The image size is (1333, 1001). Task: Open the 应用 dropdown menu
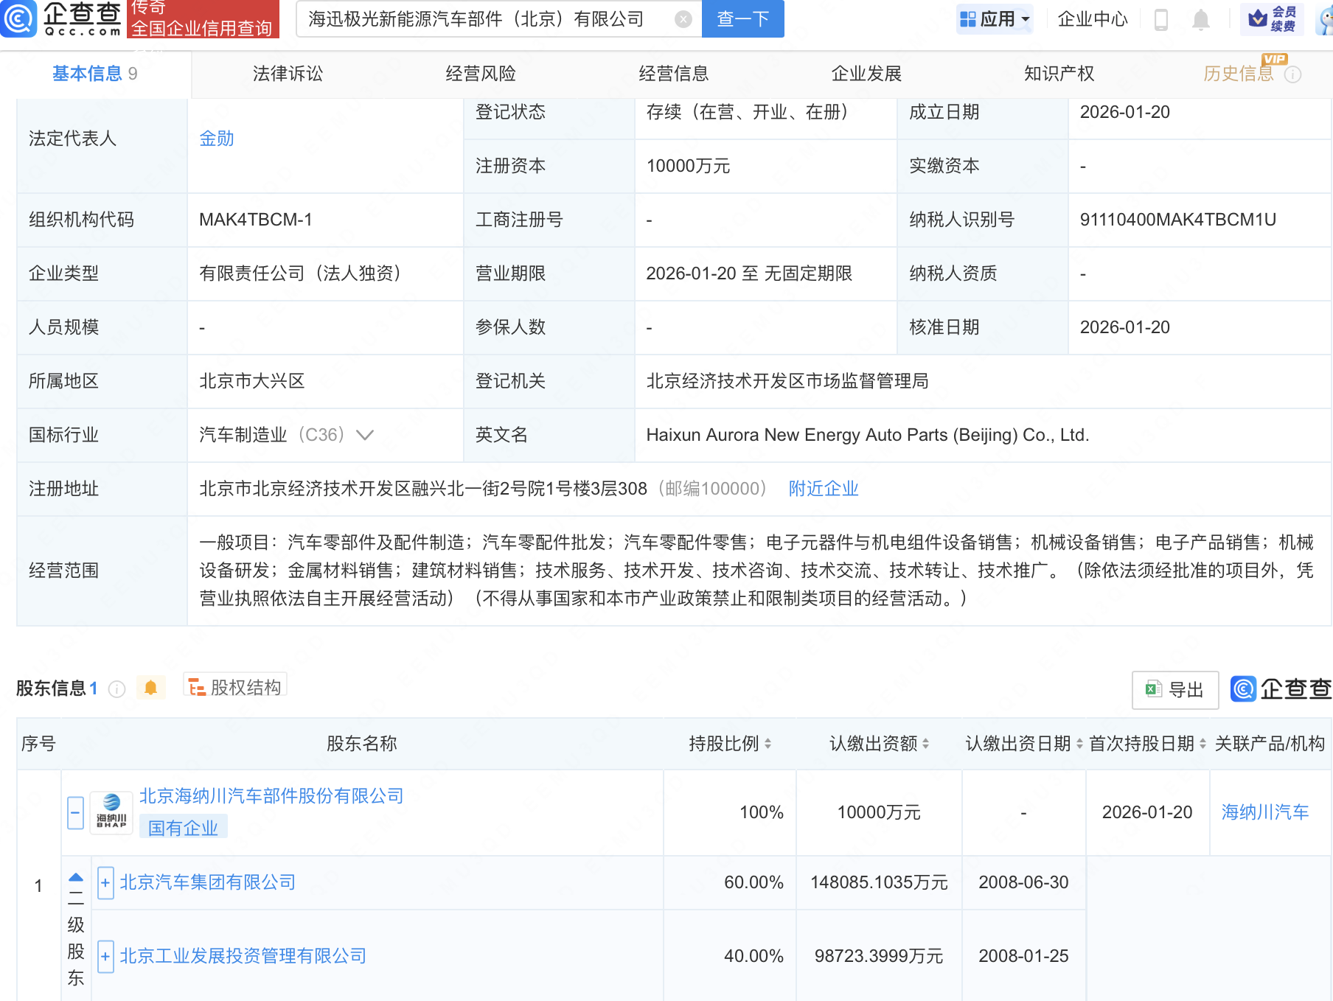pyautogui.click(x=995, y=19)
